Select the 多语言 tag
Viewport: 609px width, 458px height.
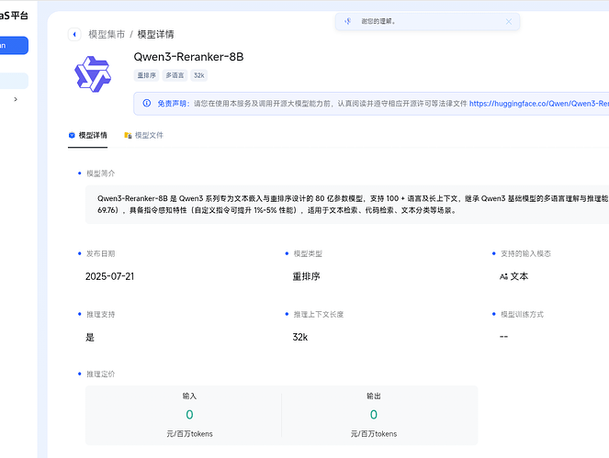(175, 75)
